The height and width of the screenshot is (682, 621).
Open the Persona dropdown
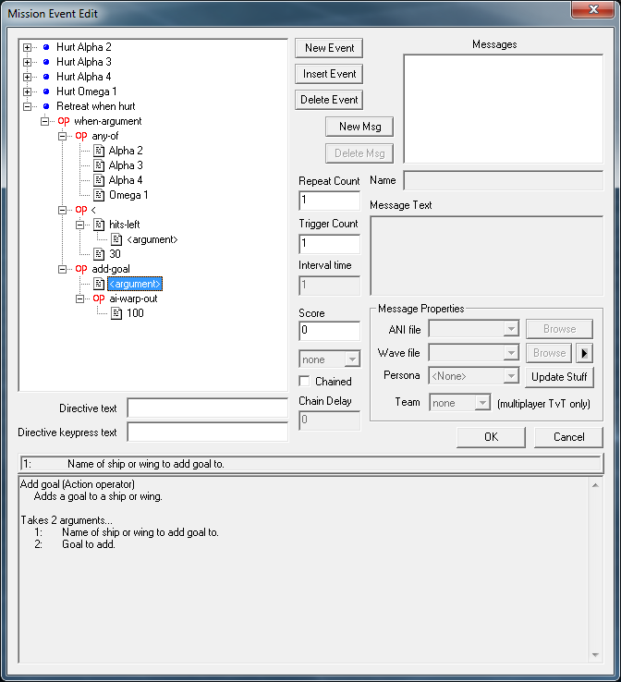(x=510, y=376)
